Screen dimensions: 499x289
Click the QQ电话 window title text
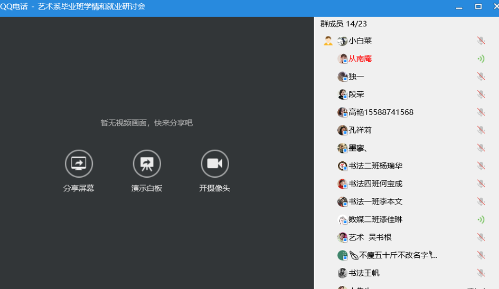[x=72, y=6]
